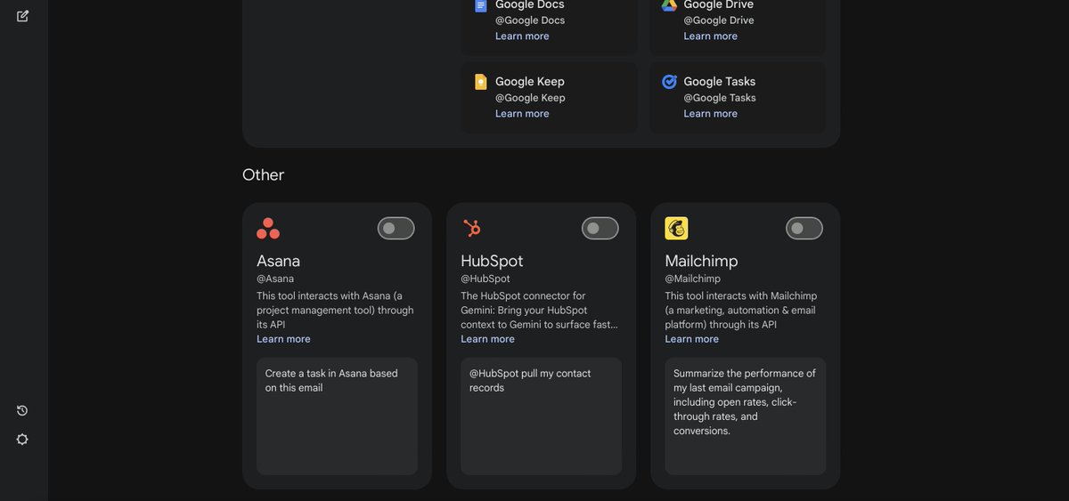Image resolution: width=1069 pixels, height=501 pixels.
Task: Select the '@HubSpot pull my contact records' prompt
Action: tap(542, 416)
